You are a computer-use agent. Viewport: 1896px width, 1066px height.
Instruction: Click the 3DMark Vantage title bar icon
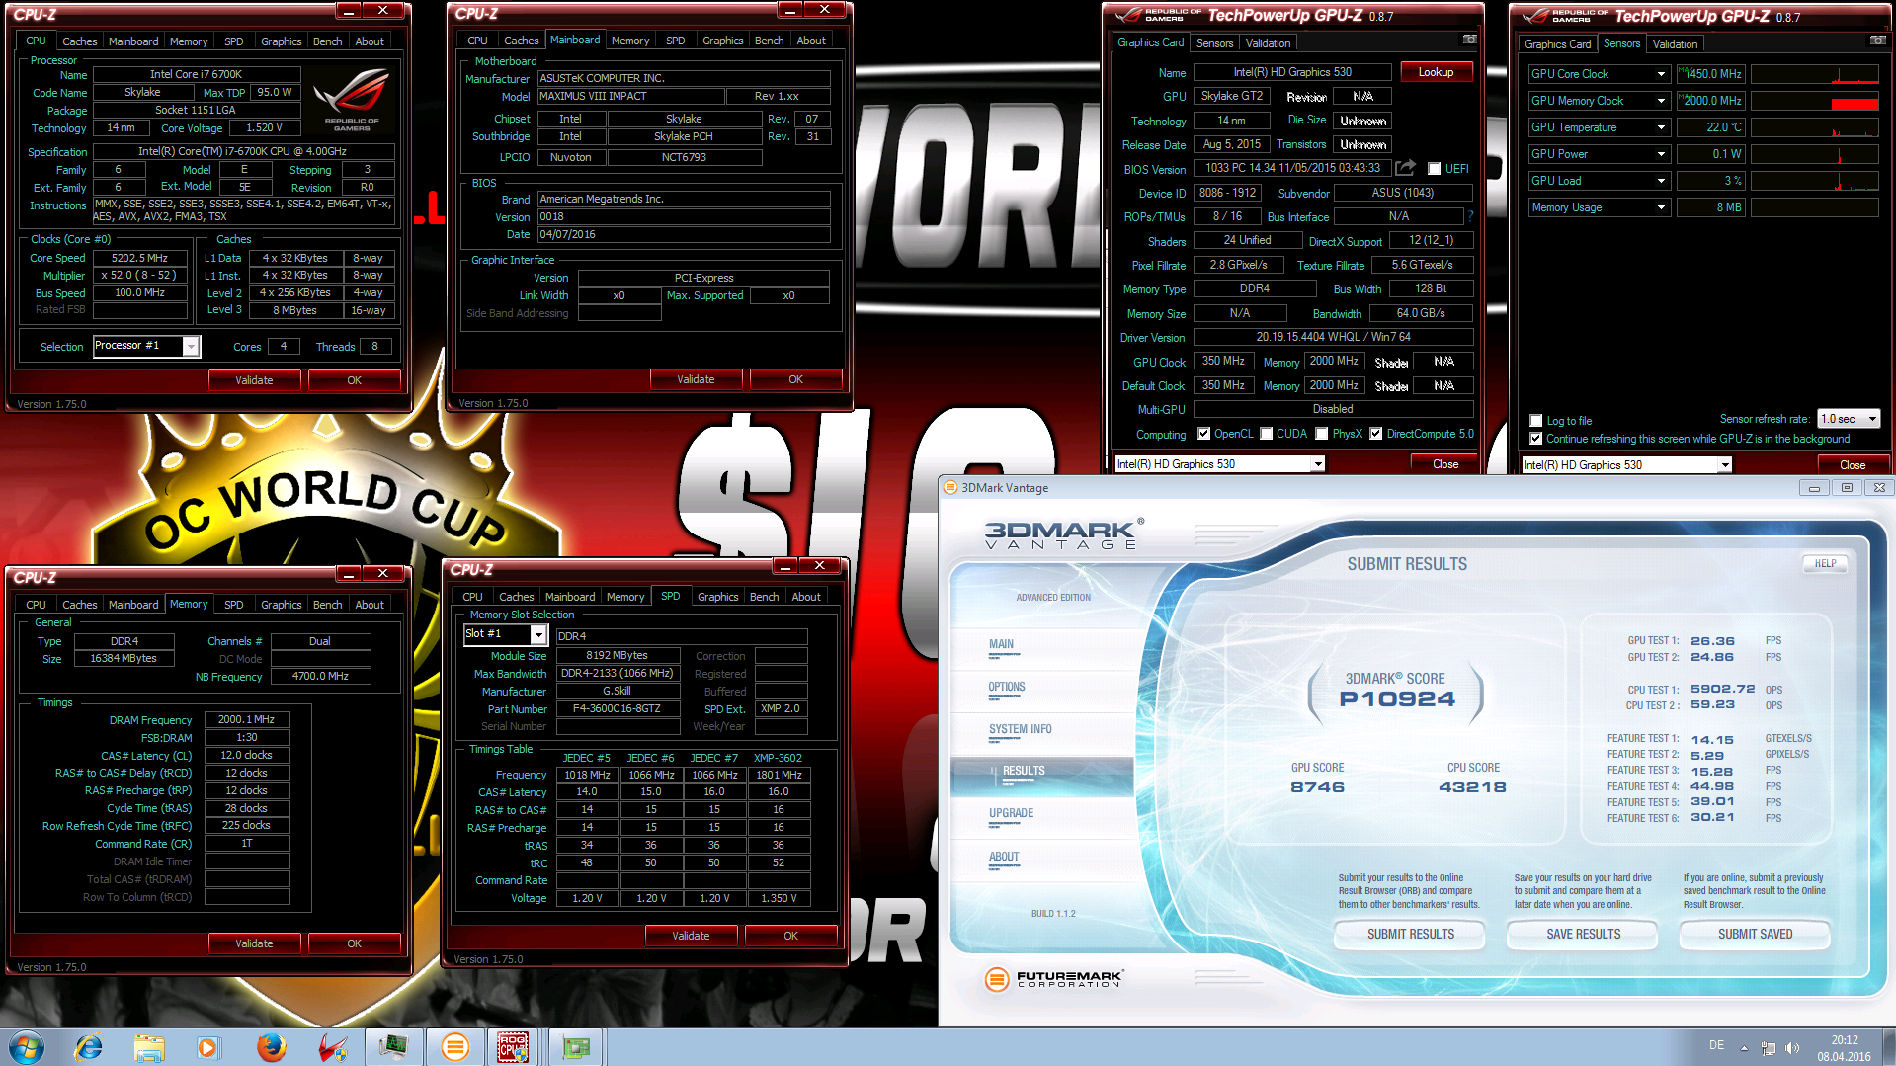point(950,487)
